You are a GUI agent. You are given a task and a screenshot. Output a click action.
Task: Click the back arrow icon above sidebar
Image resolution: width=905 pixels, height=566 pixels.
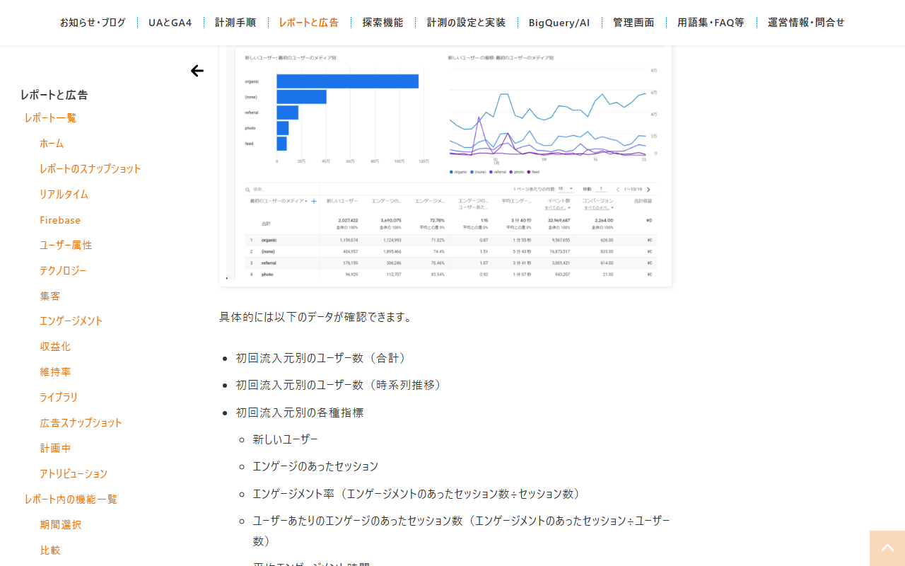pyautogui.click(x=197, y=71)
